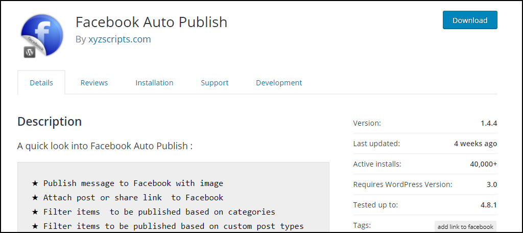Click the 'Requires WordPress Version:' label
The width and height of the screenshot is (523, 233).
coord(403,184)
